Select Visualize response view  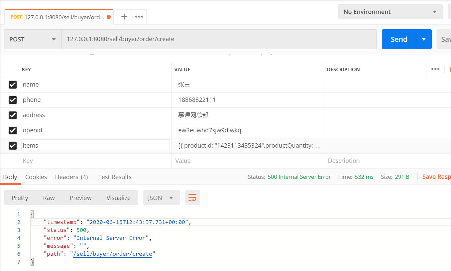click(119, 198)
